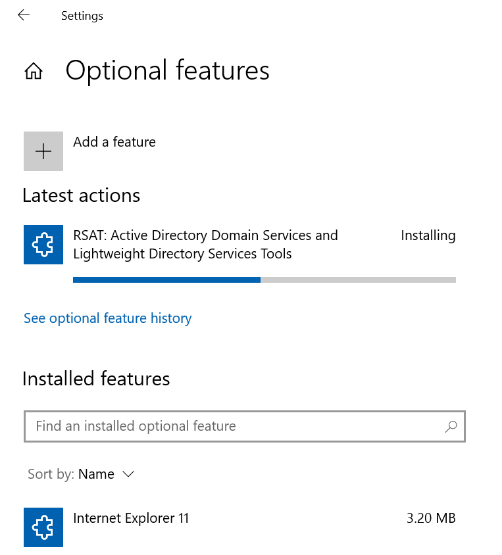Click the gear-shaped feature icon for RSAT tools

(43, 244)
